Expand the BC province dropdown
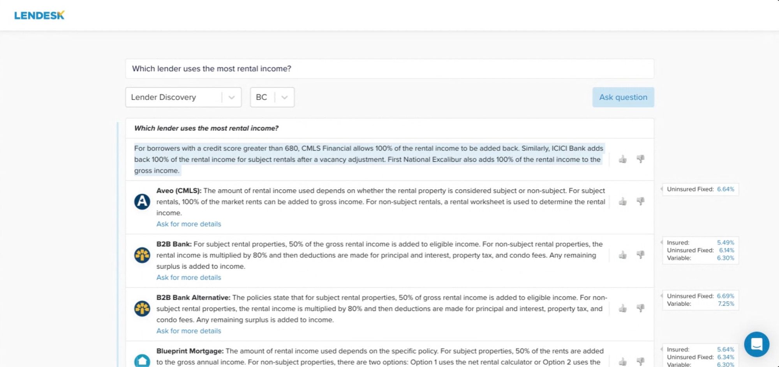This screenshot has height=367, width=779. (272, 97)
